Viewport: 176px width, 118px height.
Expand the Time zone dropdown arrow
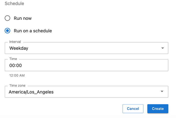pyautogui.click(x=162, y=92)
